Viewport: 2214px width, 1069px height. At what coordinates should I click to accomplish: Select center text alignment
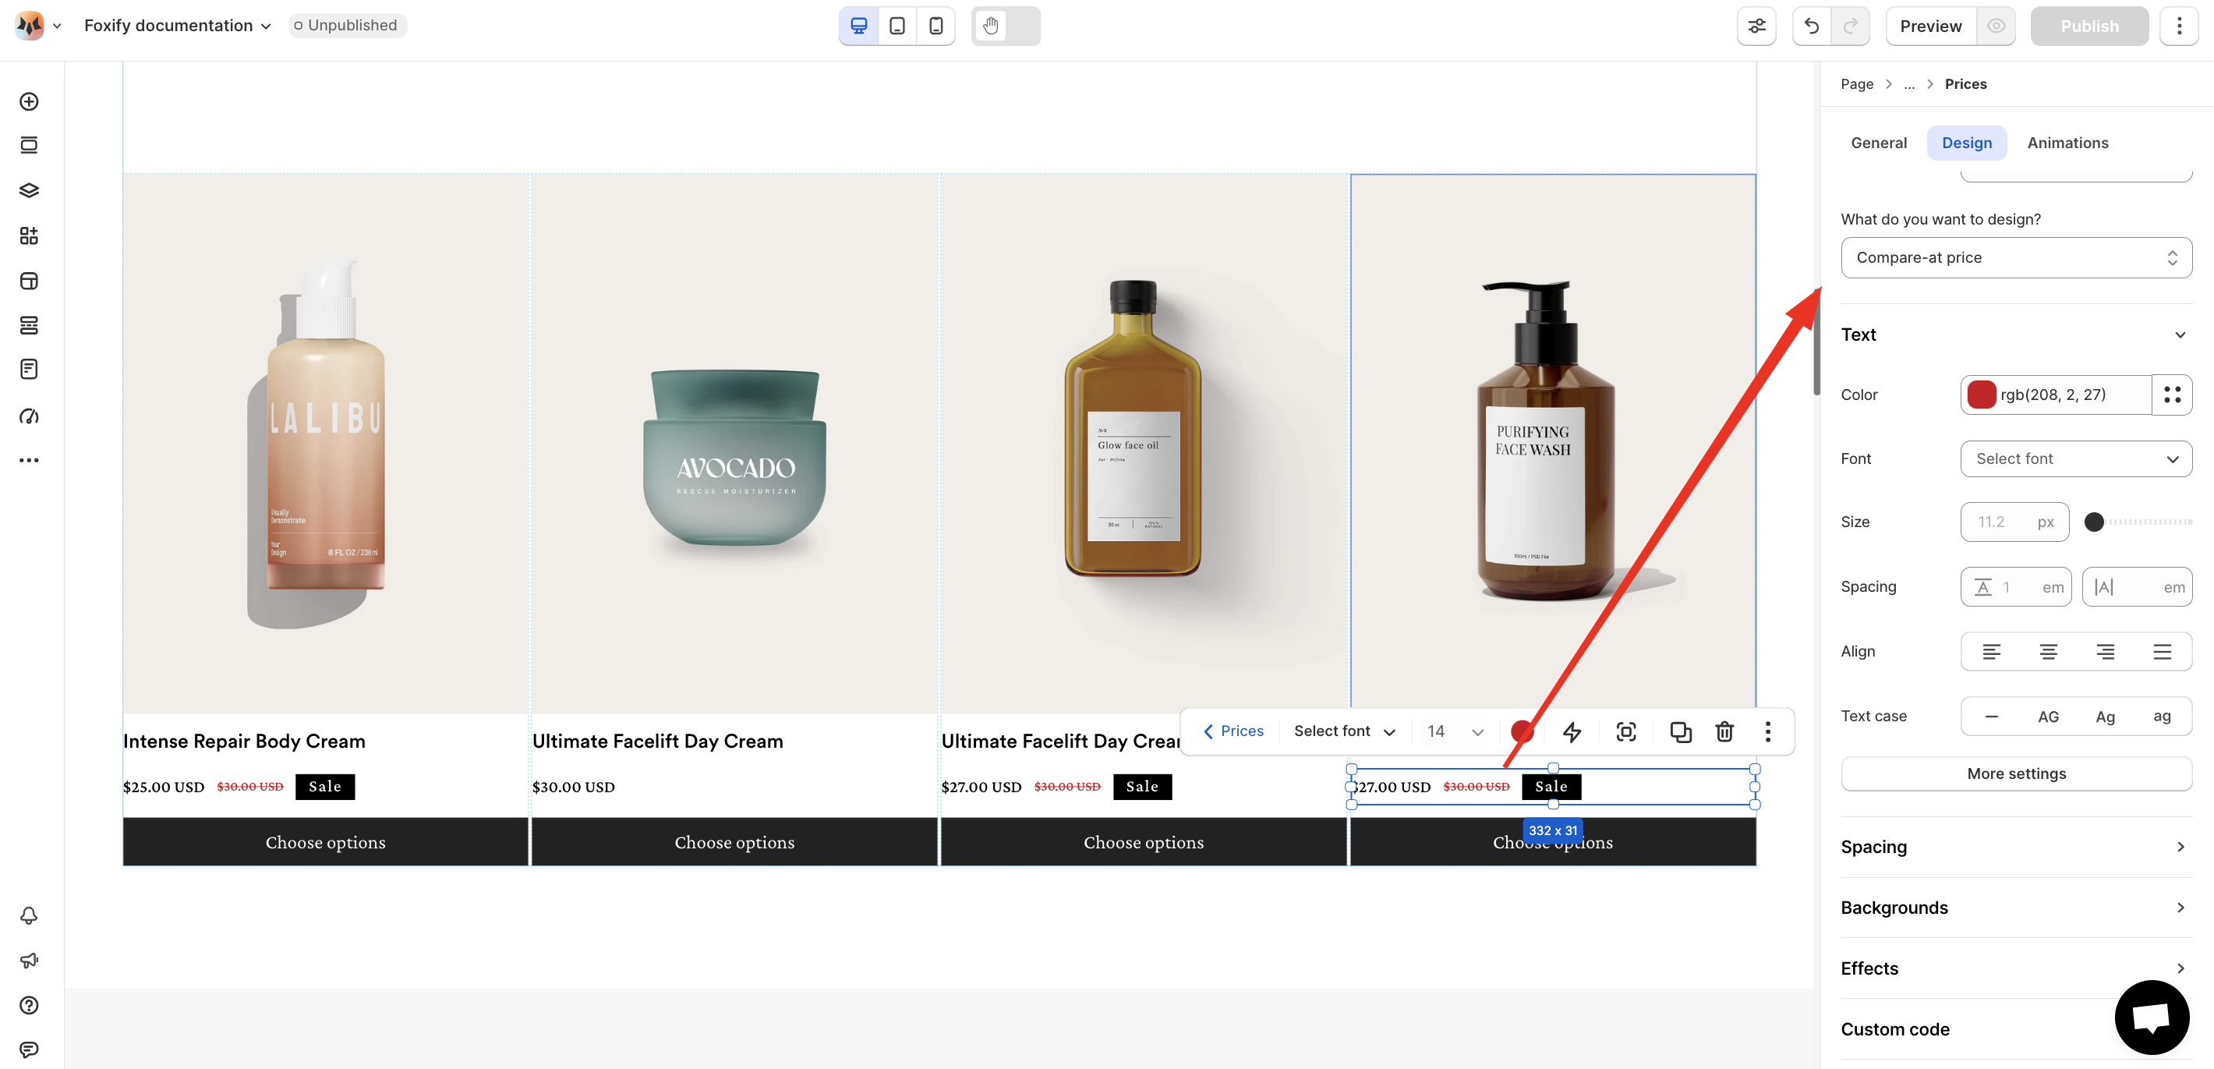pos(2048,652)
